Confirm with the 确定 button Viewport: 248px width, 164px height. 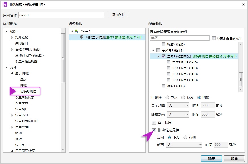[x=212, y=159]
